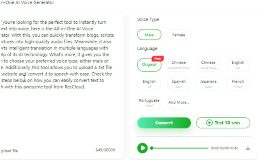Click the audio progress slider handle
Viewport: 257px width, 160px height.
(151, 148)
